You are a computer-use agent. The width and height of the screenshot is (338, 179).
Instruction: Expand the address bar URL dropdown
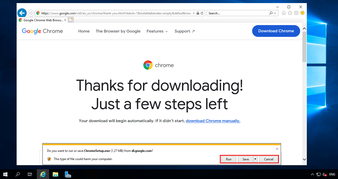[x=194, y=13]
